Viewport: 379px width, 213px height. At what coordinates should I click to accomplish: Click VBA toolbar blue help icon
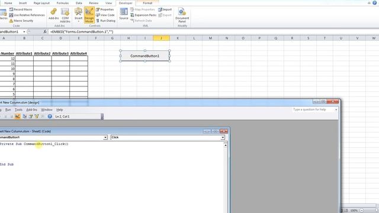click(x=50, y=117)
